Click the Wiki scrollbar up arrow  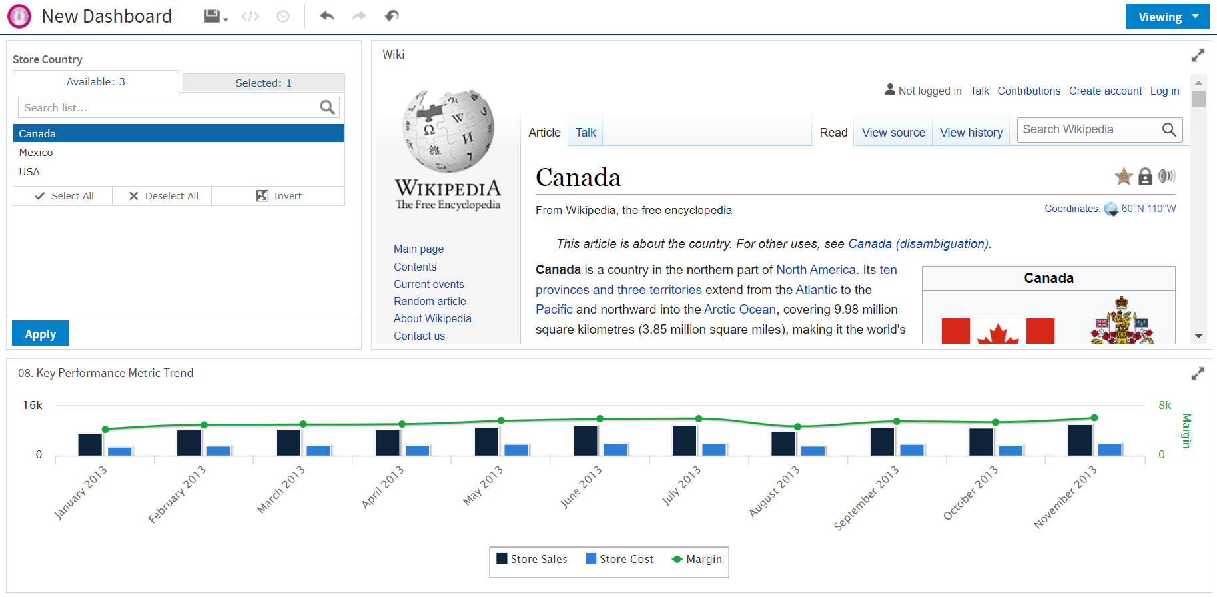(1198, 83)
